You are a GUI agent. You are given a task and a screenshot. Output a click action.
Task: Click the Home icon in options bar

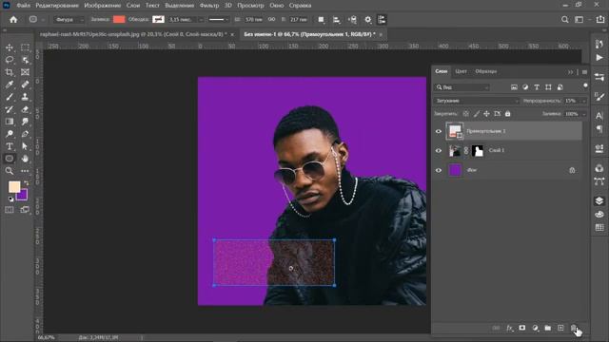(x=13, y=19)
